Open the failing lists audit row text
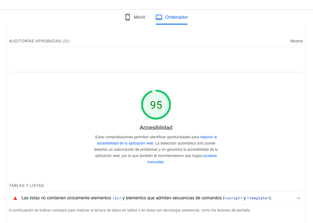Screen dimensions: 313x223 tap(66, 198)
